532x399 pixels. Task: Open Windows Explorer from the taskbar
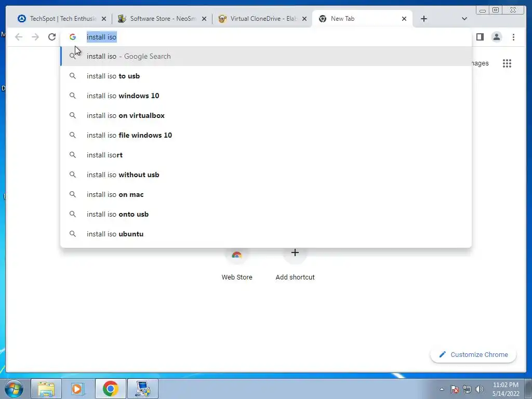(x=46, y=389)
